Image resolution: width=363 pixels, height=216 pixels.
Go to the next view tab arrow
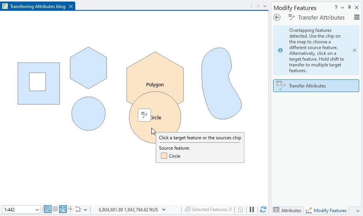(258, 6)
